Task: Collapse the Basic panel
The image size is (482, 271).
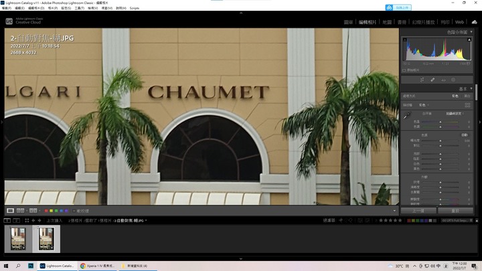Action: click(x=471, y=89)
